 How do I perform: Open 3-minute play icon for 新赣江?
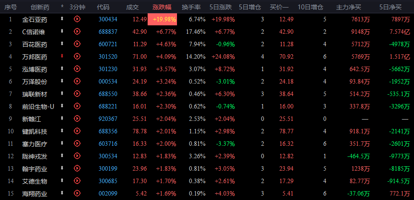click(x=77, y=119)
